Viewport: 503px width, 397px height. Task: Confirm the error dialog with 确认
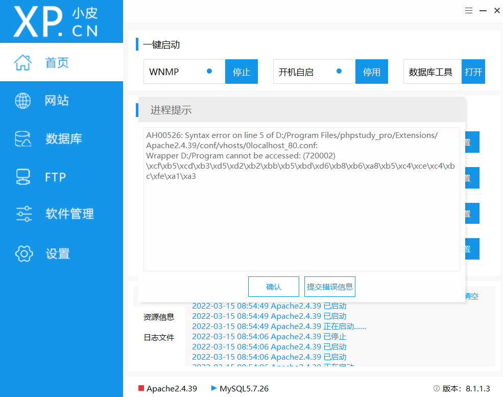(x=274, y=287)
